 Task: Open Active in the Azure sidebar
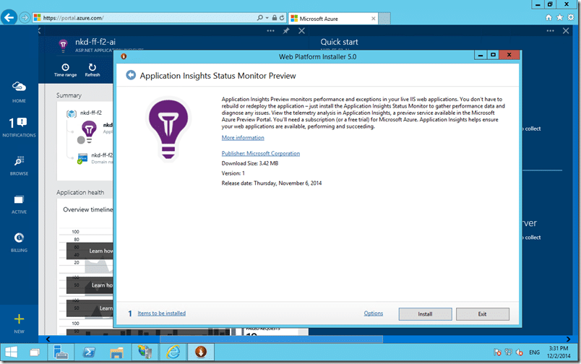pyautogui.click(x=19, y=204)
